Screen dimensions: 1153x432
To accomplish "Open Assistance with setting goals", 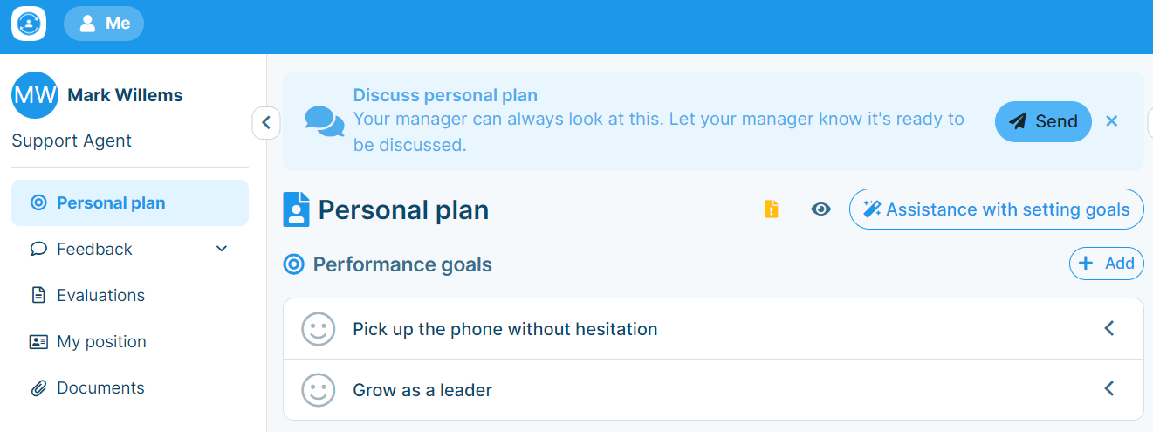I will click(x=996, y=209).
